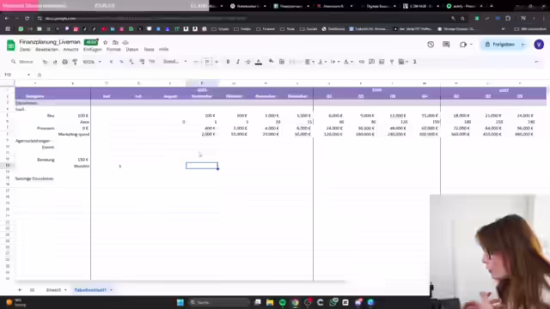Open the Google account avatar

[539, 45]
